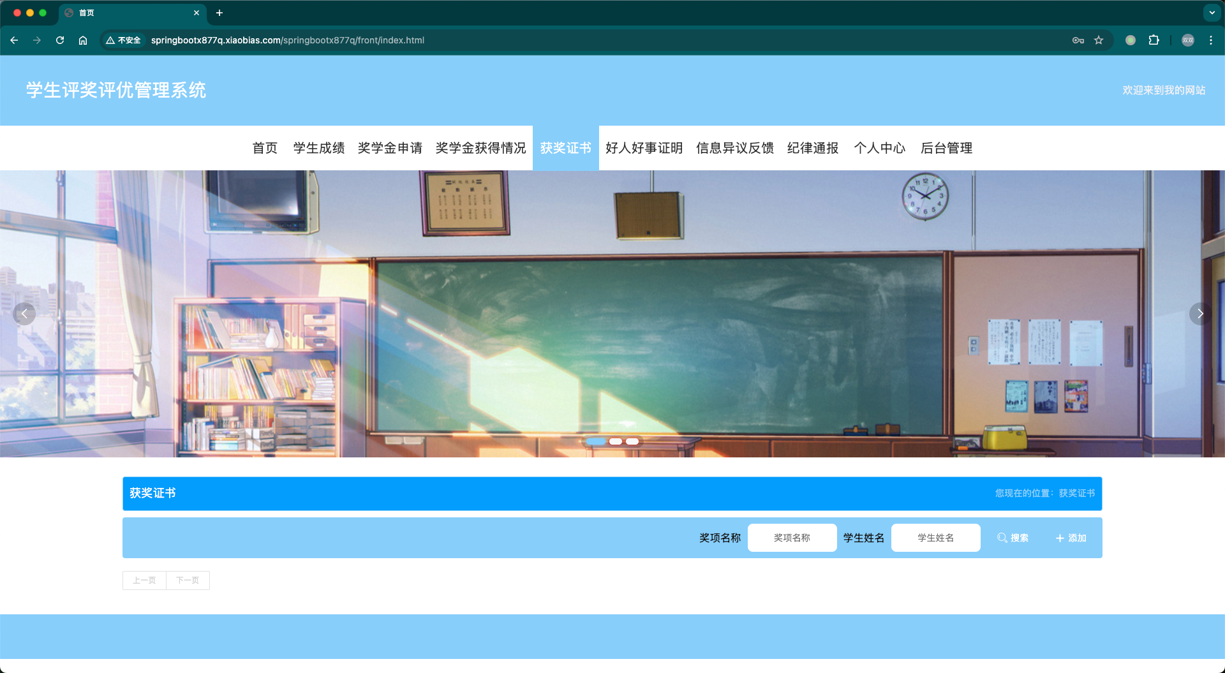
Task: Open the browser extensions menu
Action: click(1154, 40)
